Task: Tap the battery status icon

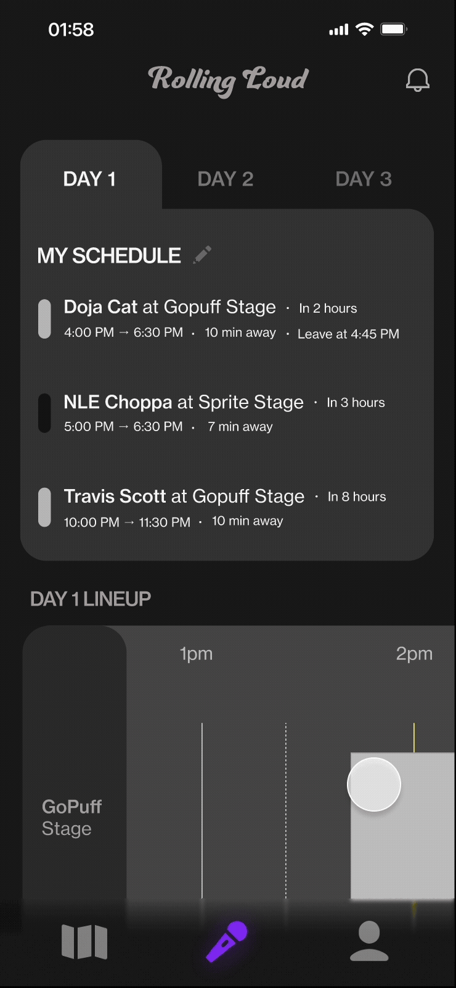Action: point(394,29)
